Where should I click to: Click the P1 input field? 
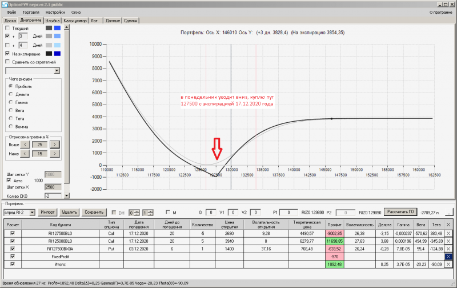click(x=288, y=213)
